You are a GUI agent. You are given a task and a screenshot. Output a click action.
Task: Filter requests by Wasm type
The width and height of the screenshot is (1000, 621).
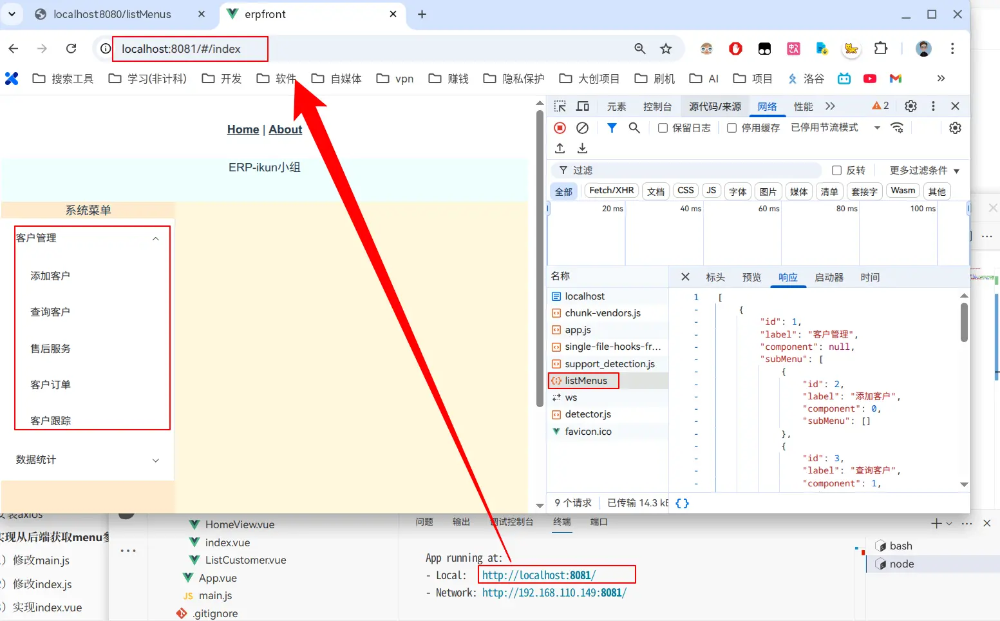(x=903, y=191)
